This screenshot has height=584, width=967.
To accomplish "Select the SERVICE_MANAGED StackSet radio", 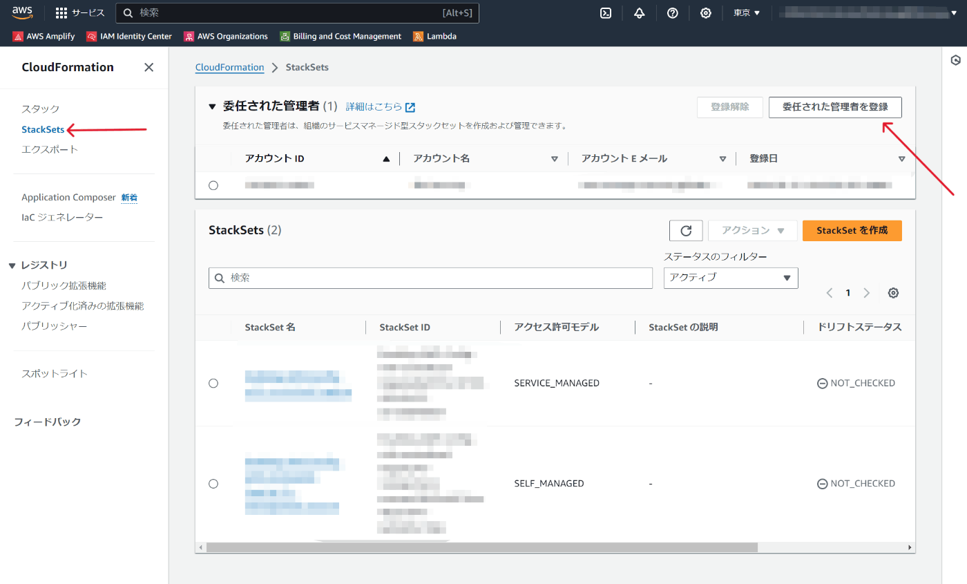I will pos(213,384).
